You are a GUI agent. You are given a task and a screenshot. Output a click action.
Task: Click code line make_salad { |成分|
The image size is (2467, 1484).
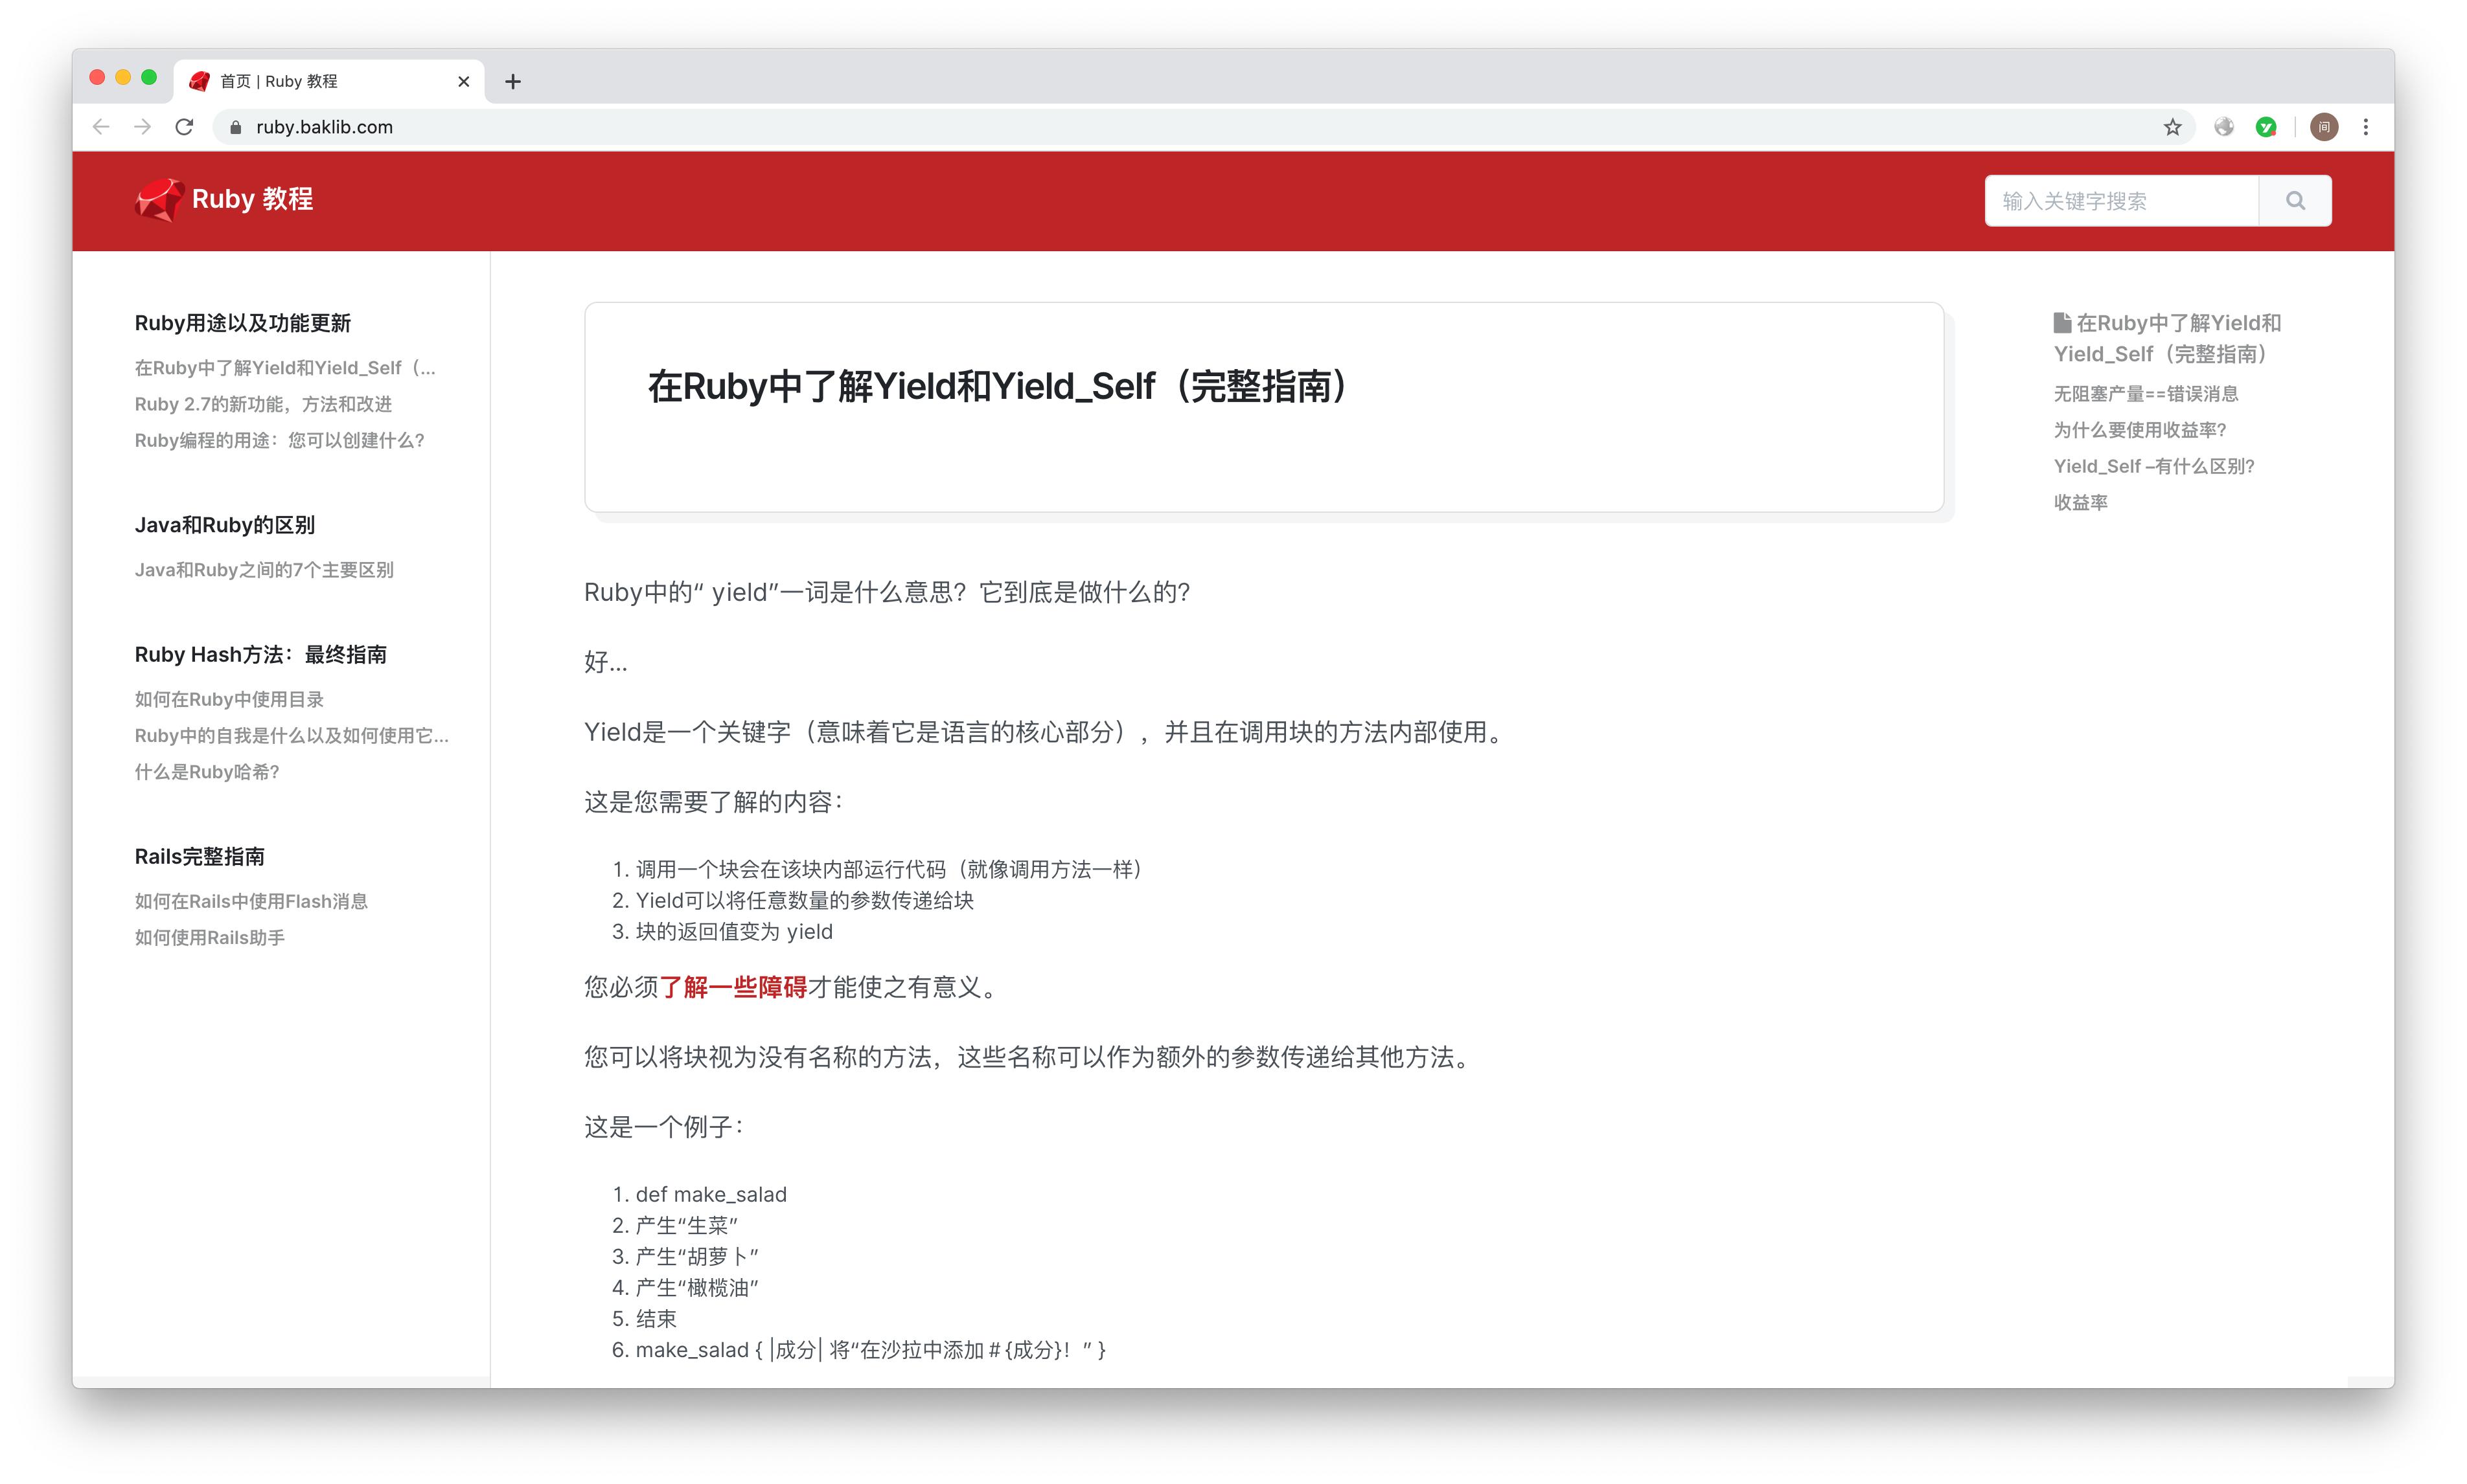(870, 1349)
